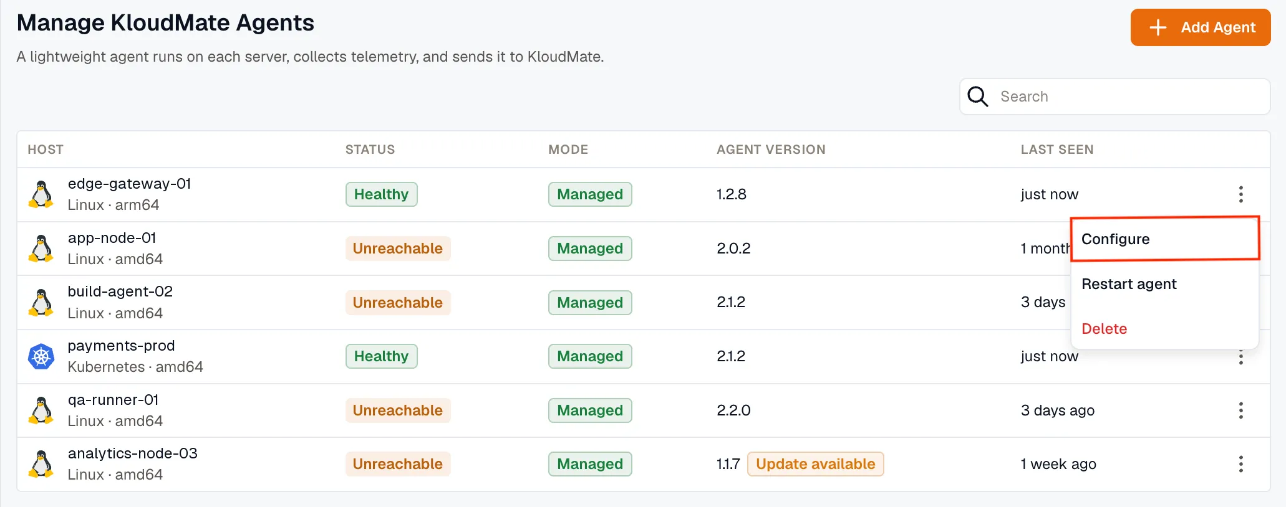Screen dimensions: 1286x507
Task: Click the Linux penguin icon for analytics-node-03
Action: click(x=41, y=464)
